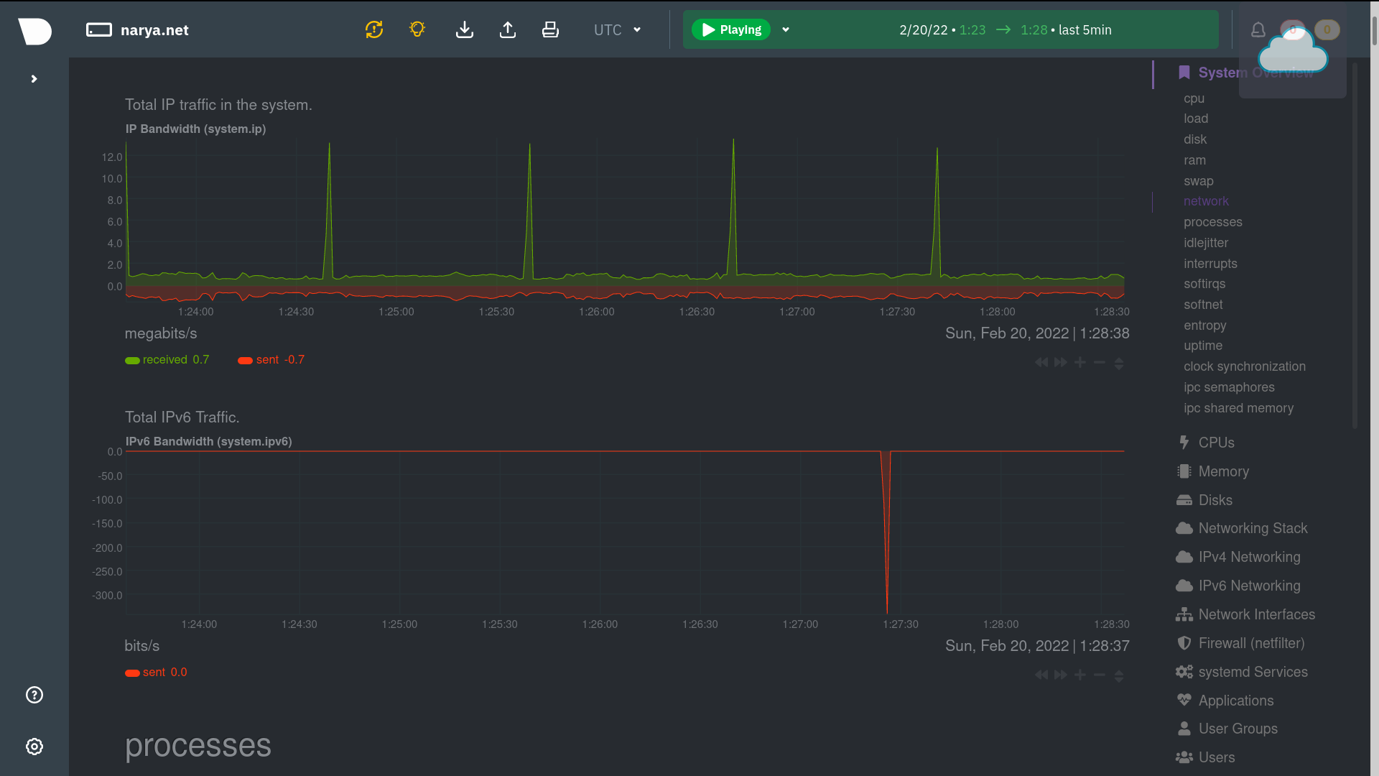This screenshot has width=1379, height=776.
Task: Toggle received series in IP Bandwidth legend
Action: (167, 360)
